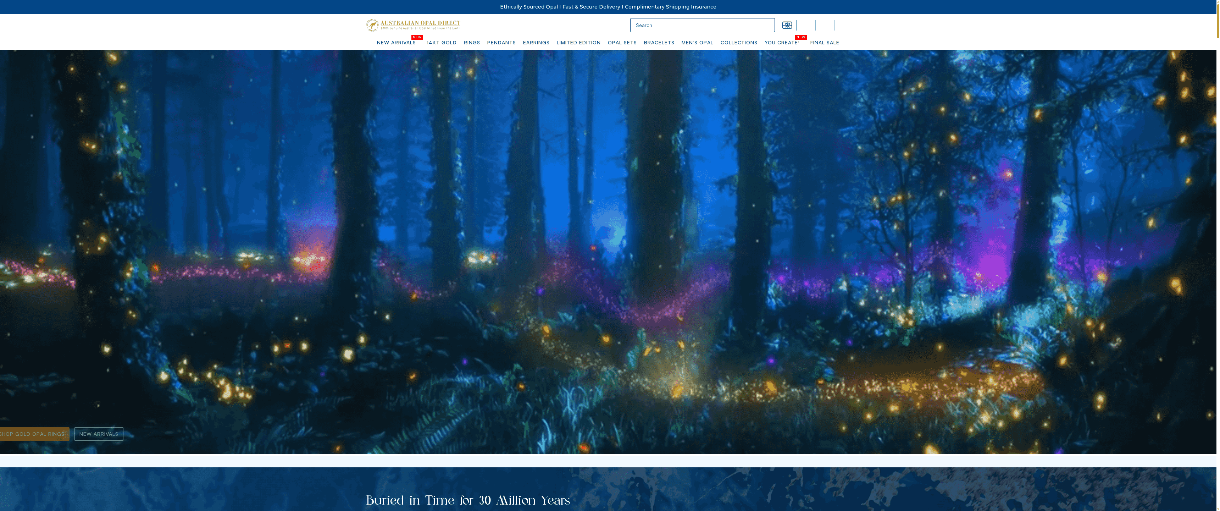Select FINAL SALE in the navigation
The image size is (1220, 511).
tap(825, 43)
